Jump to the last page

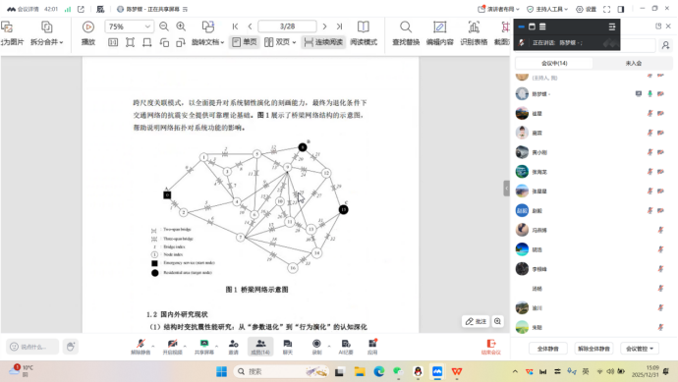339,27
